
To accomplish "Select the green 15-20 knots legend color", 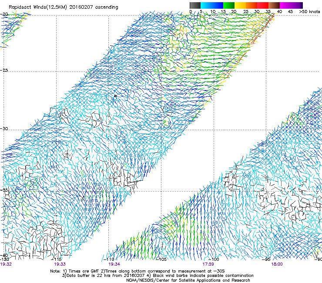I will [x=229, y=5].
